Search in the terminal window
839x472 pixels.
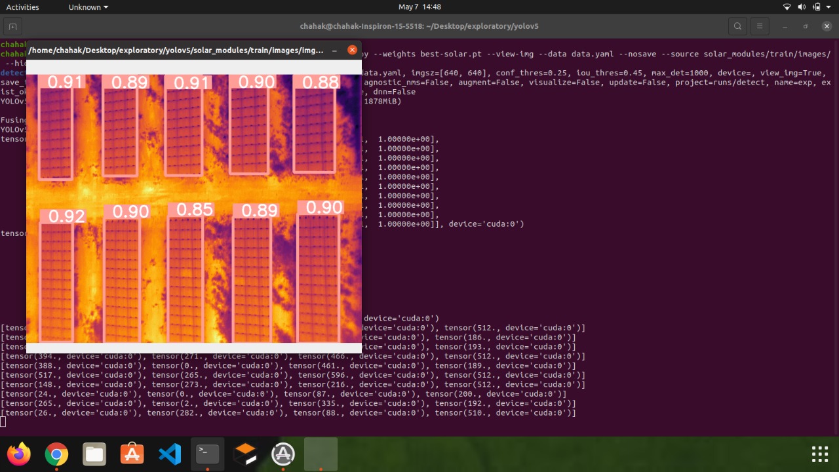tap(737, 26)
